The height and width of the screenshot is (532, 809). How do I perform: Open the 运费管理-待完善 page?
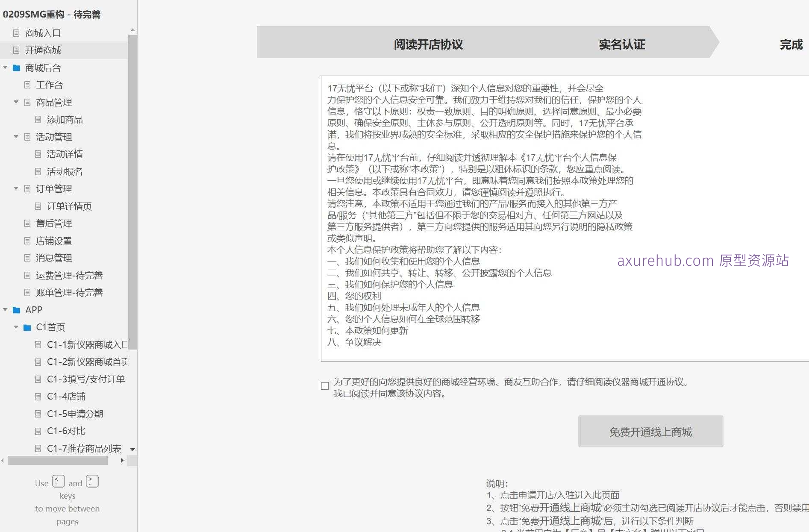[x=69, y=275]
